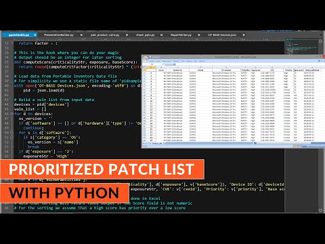Switch to the ppatchtable.py editor tab
The height and width of the screenshot is (244, 325).
point(19,35)
